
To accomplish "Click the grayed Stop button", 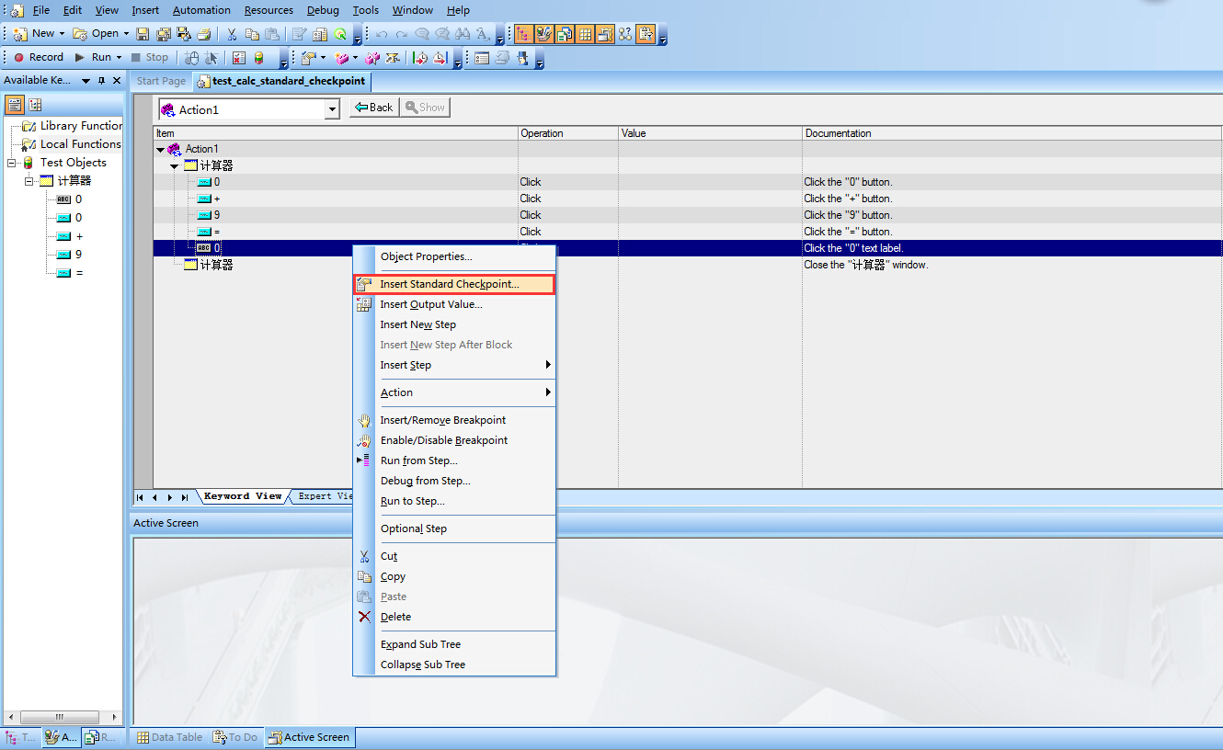I will pos(149,57).
